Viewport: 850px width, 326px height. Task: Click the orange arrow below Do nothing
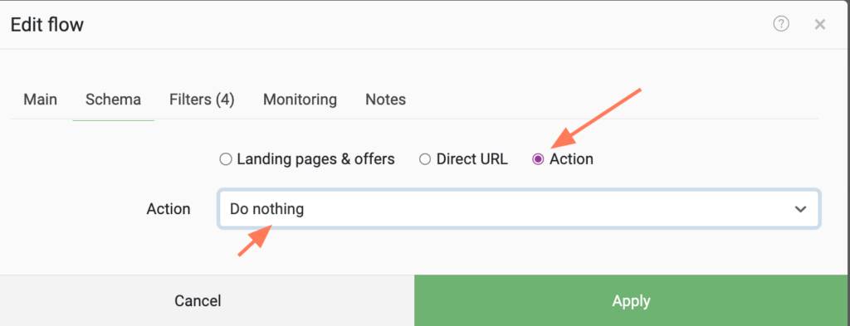click(254, 241)
